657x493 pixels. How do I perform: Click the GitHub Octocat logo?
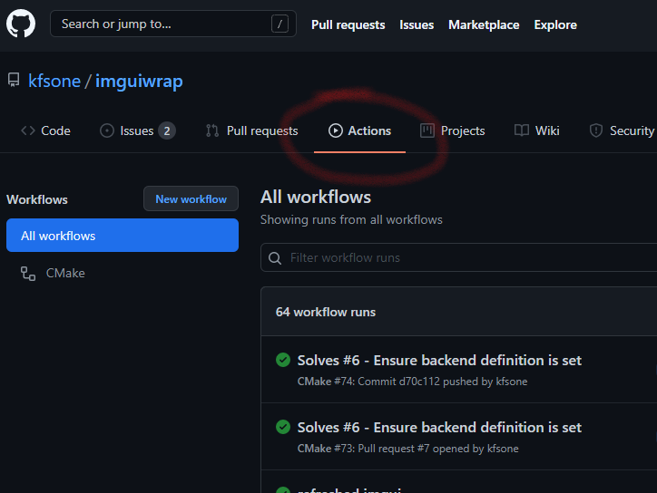tap(21, 24)
